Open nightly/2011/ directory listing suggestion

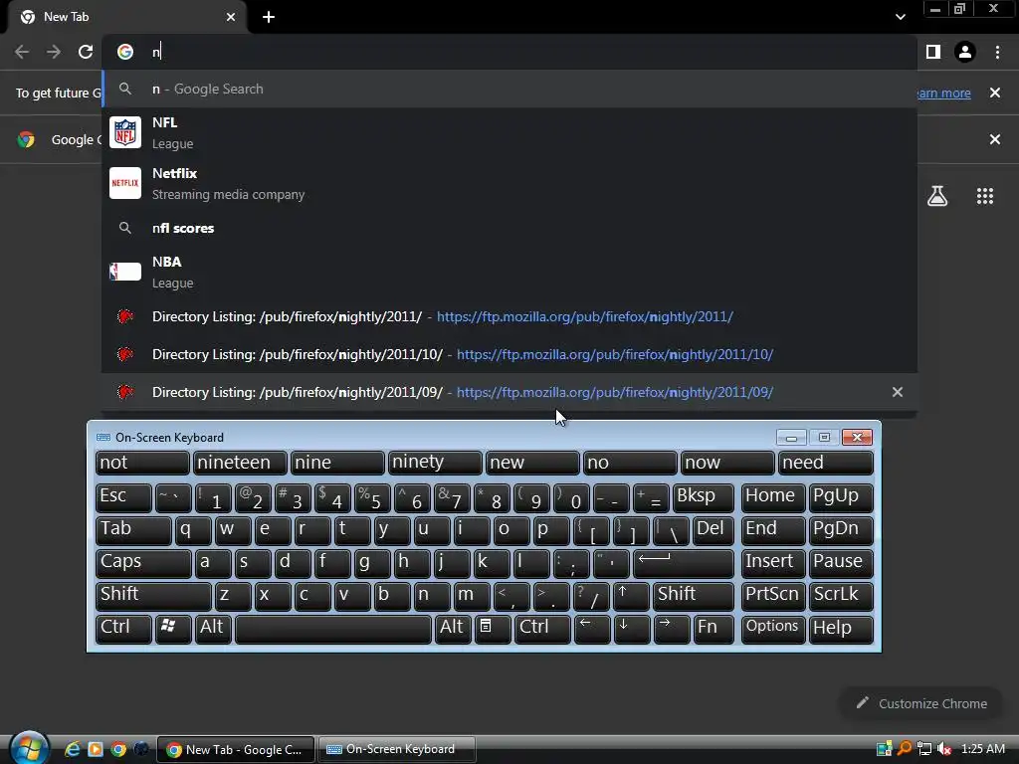pos(509,316)
